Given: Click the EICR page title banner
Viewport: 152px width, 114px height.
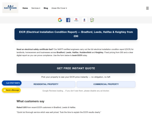Looking at the screenshot, I should [76, 34].
